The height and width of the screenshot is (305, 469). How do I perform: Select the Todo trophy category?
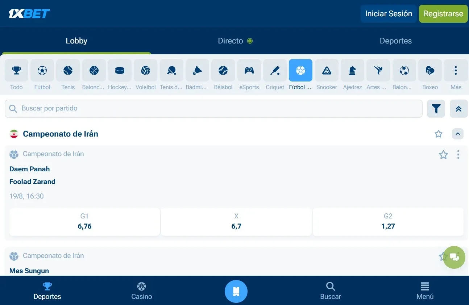(x=16, y=70)
